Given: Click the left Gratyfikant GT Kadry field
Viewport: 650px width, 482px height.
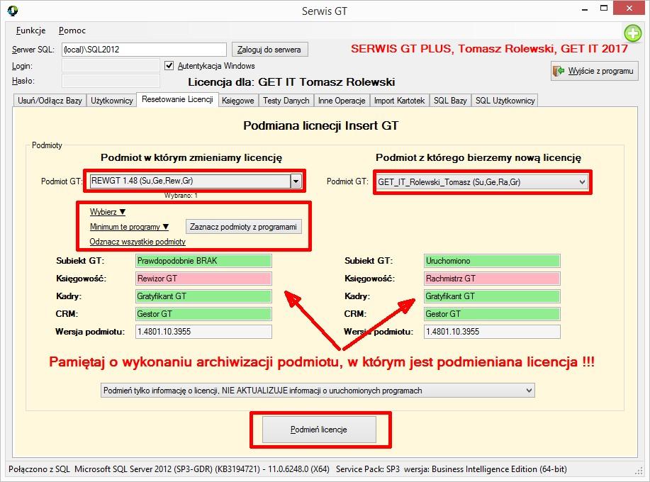Looking at the screenshot, I should tap(203, 296).
